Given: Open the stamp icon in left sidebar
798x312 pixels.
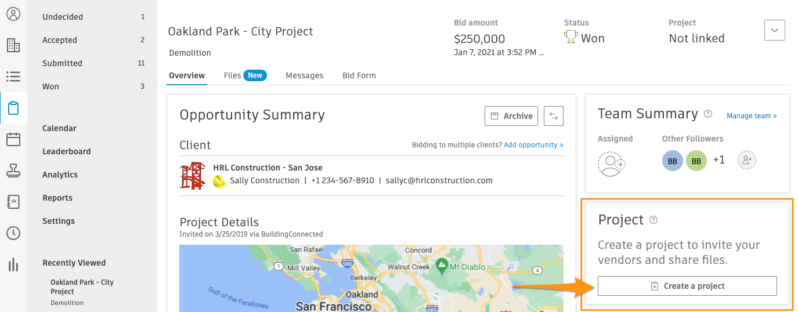Looking at the screenshot, I should (x=13, y=170).
